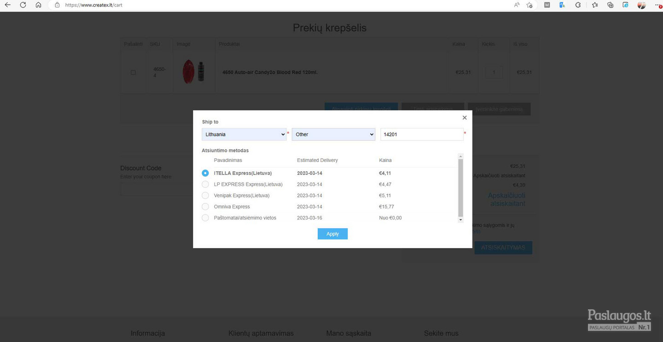
Task: Select Paštomatai/atsiėmimo vietos shipping option
Action: pos(205,218)
